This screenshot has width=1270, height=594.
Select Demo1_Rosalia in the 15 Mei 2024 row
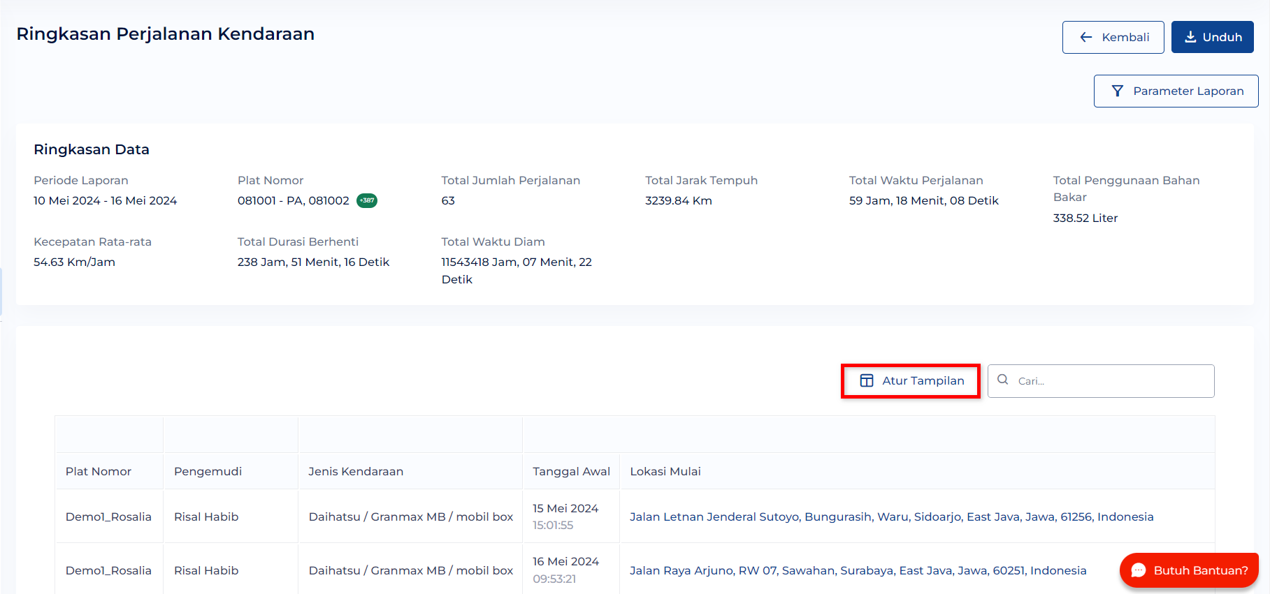tap(108, 517)
